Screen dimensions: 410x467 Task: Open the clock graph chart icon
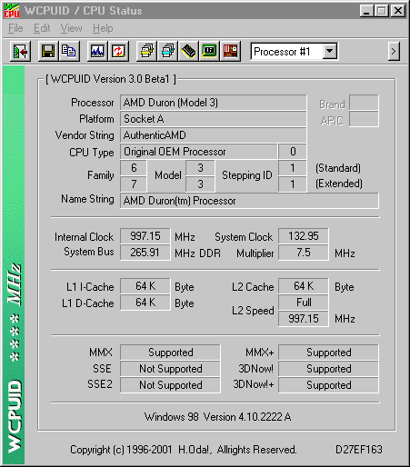click(x=97, y=51)
